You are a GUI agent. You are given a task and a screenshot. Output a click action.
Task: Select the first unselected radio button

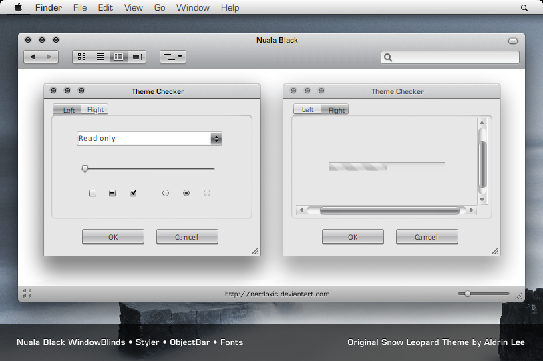(x=166, y=193)
